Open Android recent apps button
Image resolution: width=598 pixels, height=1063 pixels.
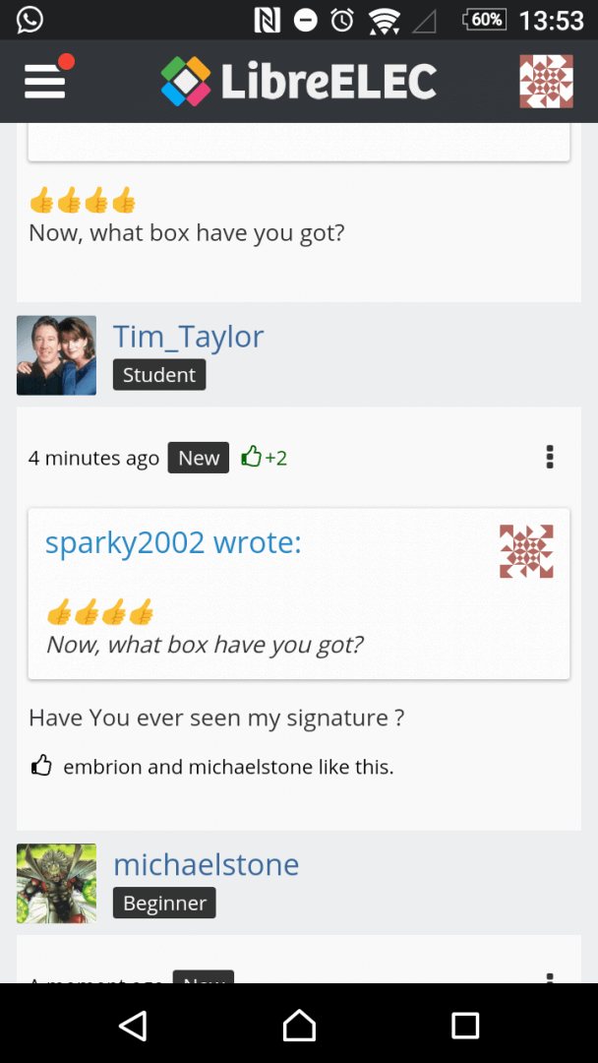coord(464,1025)
